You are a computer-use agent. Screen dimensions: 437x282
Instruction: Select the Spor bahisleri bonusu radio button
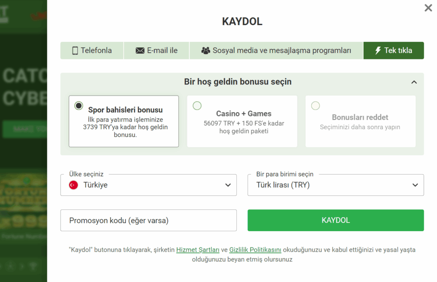pos(79,105)
